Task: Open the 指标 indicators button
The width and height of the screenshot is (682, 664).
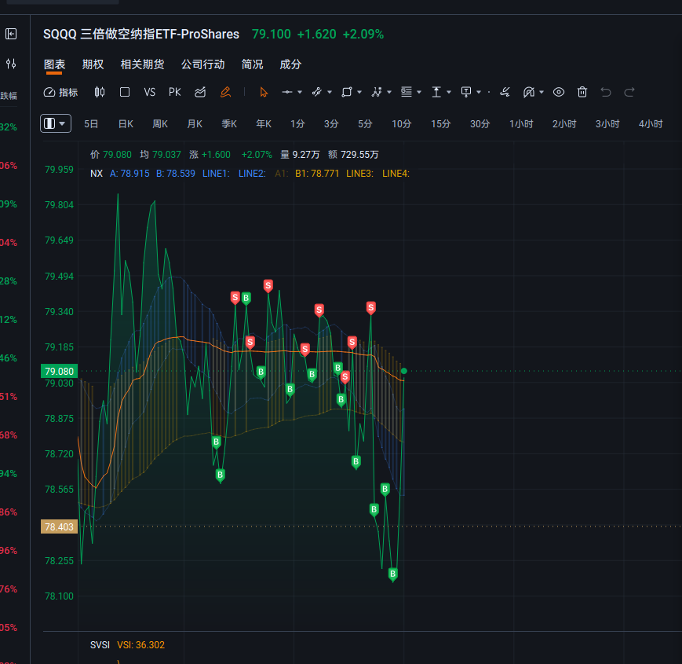Action: point(61,92)
